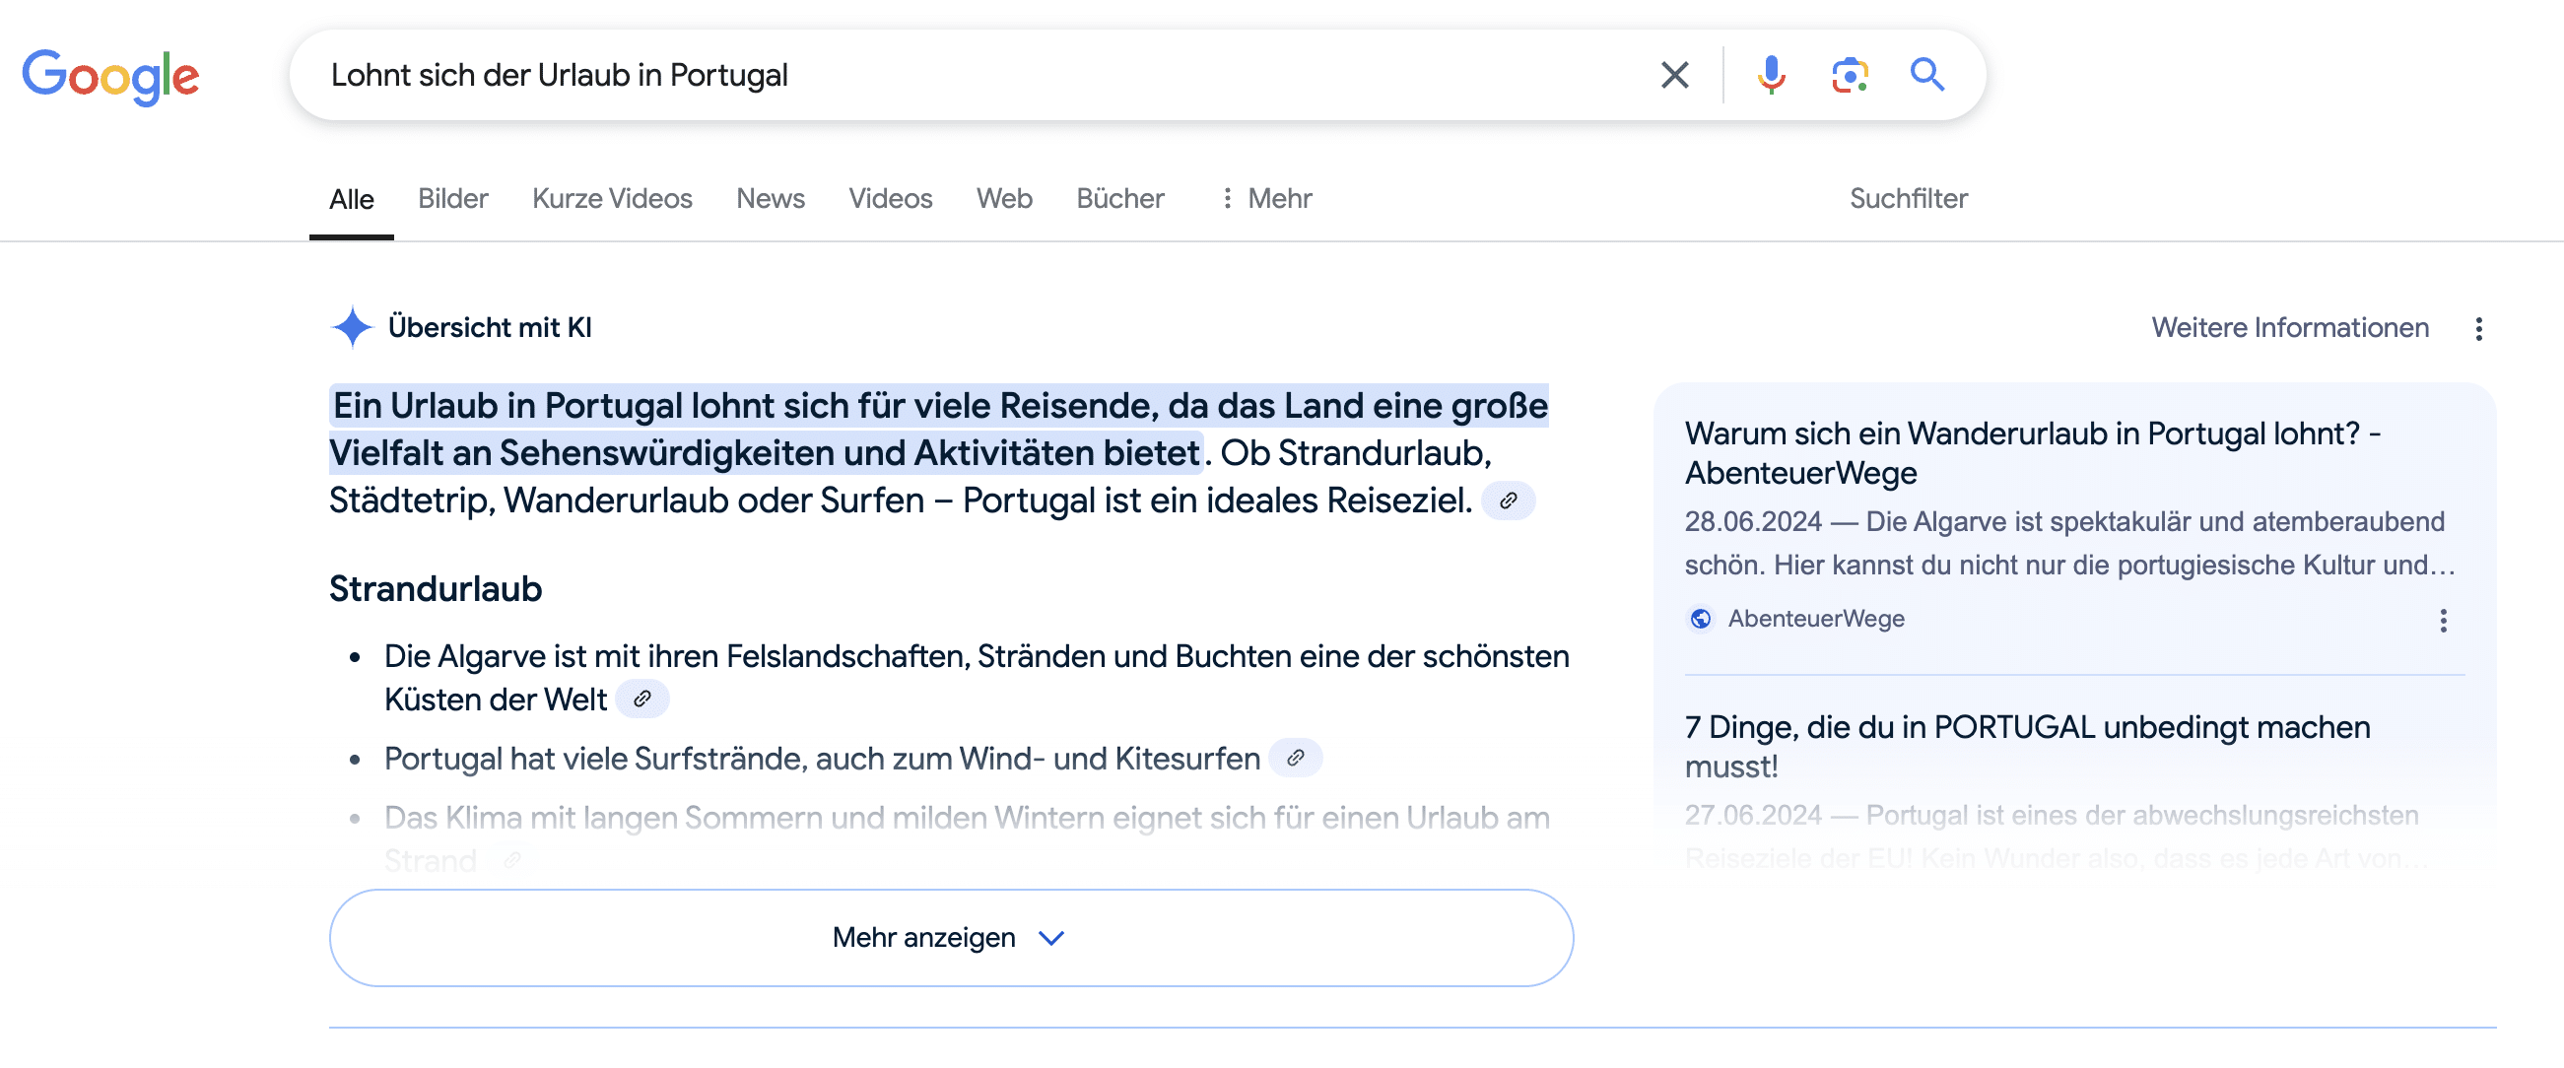Expand the Mehr menu
Screen dimensions: 2564x1068
(1266, 199)
